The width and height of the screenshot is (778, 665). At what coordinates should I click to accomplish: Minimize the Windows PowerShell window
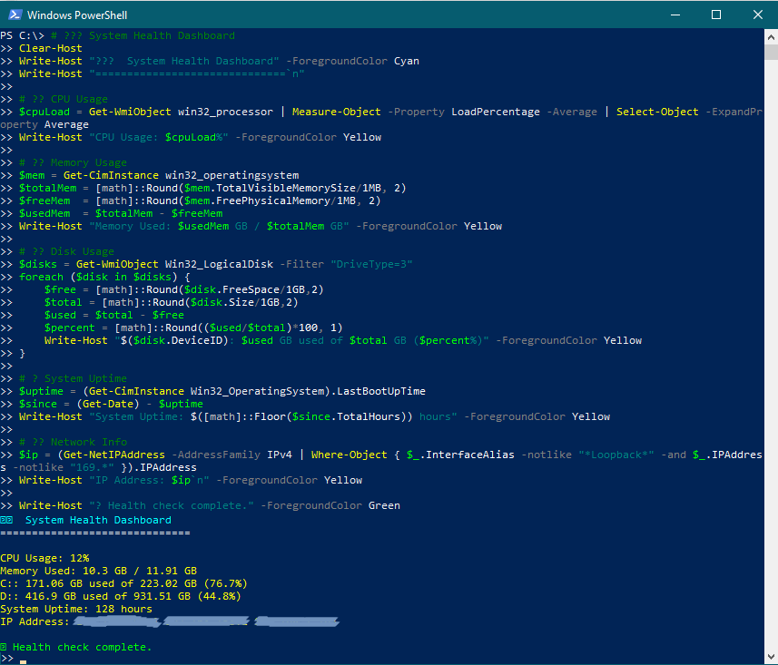(x=675, y=15)
